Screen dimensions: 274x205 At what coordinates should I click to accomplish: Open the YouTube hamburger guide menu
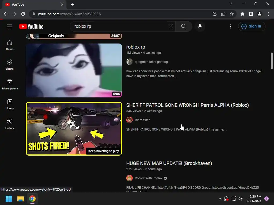(x=10, y=26)
